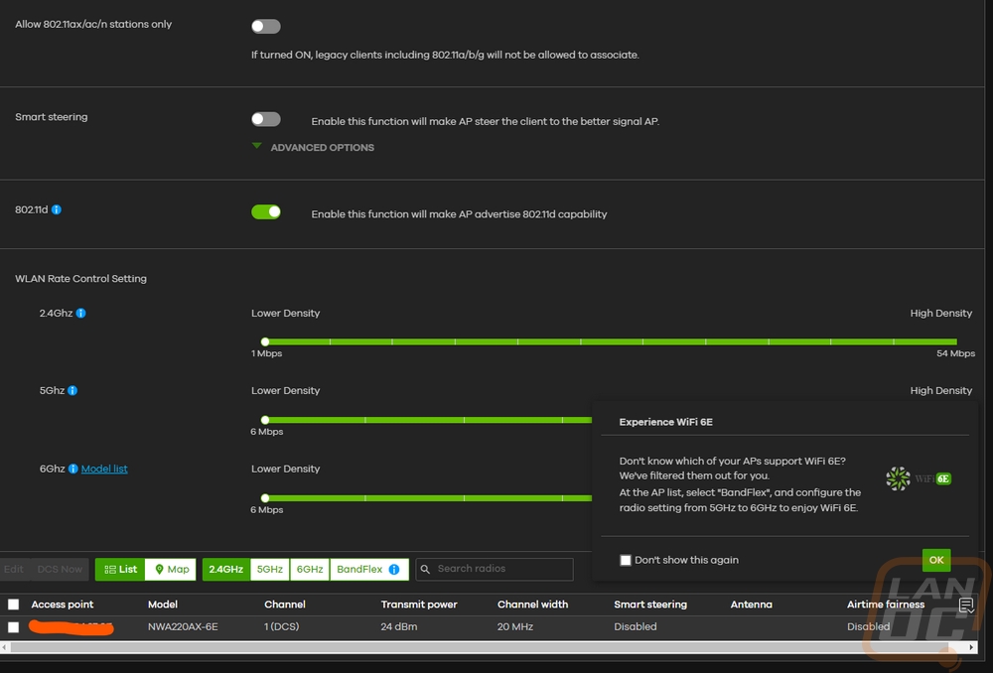Select the 2.4GHz radio filter tab

(226, 569)
